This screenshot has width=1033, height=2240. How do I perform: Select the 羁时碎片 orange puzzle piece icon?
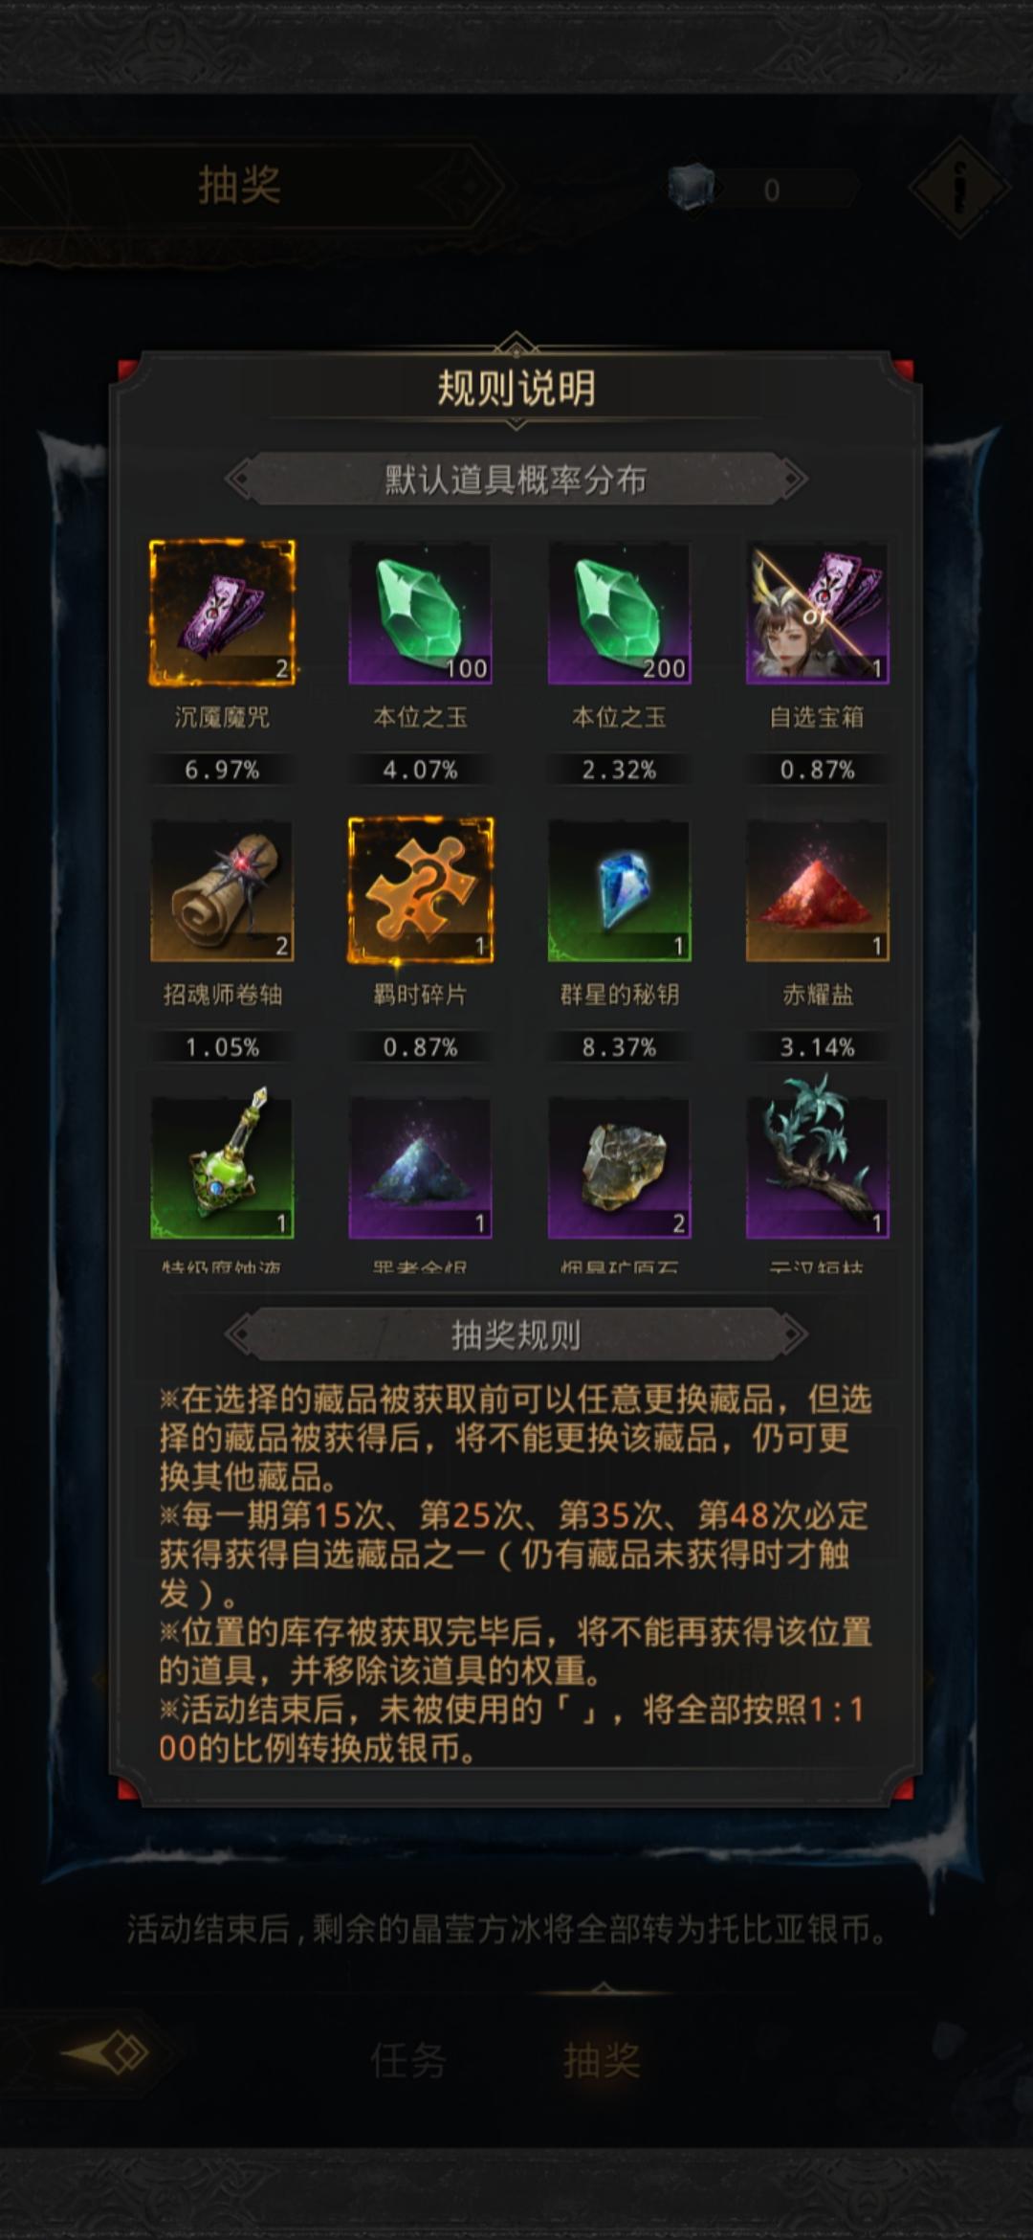(x=420, y=890)
